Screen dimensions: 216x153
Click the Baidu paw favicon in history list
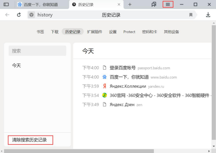pos(105,77)
